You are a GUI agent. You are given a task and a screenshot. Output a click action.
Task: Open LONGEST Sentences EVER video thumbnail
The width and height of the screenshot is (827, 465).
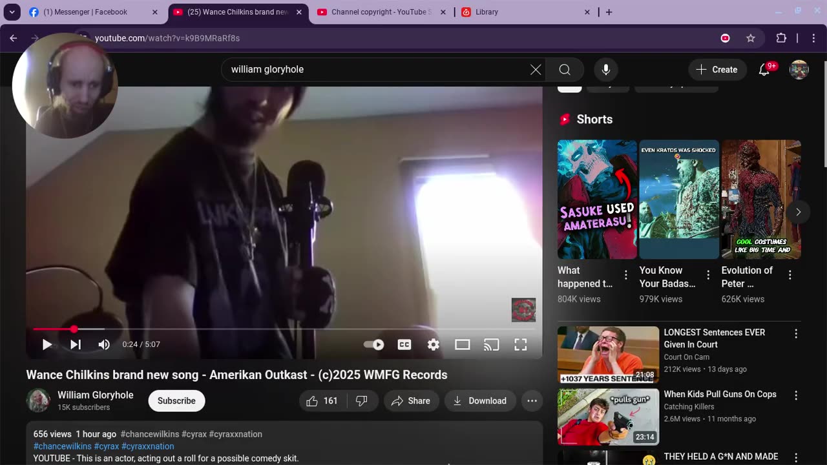pos(608,355)
